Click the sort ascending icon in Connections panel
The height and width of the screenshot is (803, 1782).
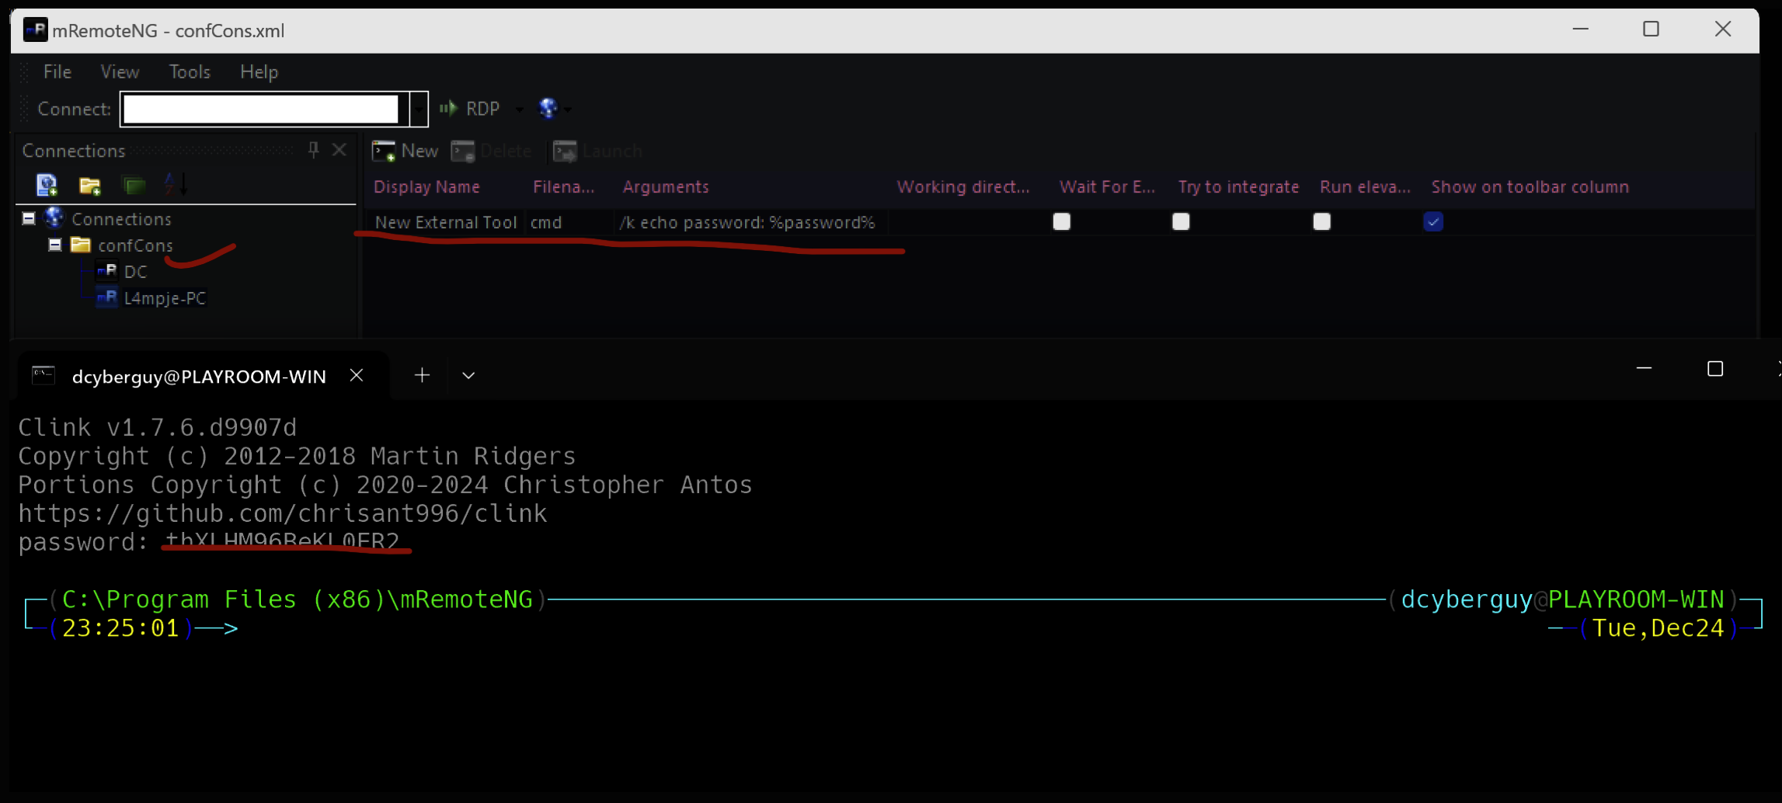pyautogui.click(x=176, y=185)
